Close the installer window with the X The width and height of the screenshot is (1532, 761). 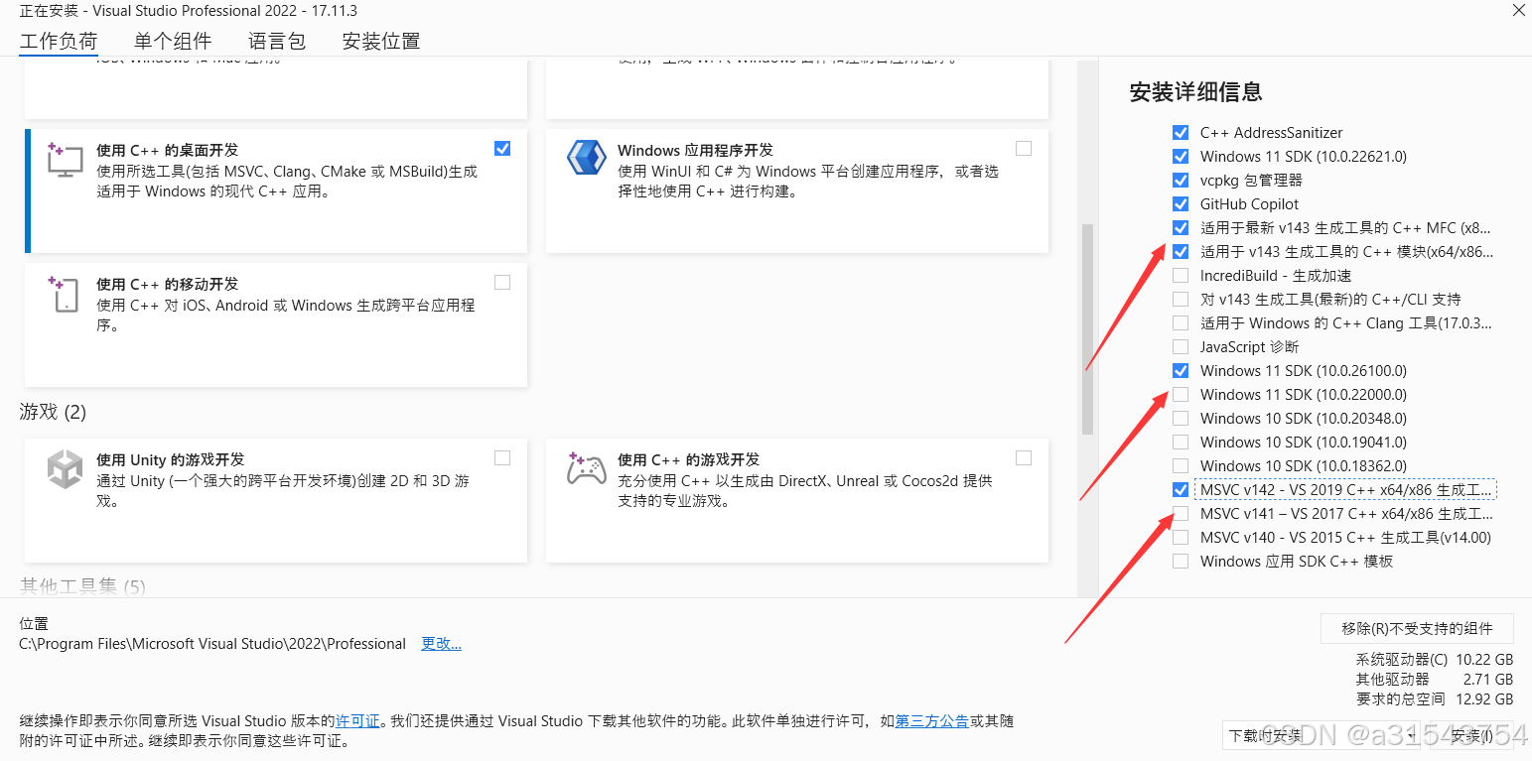pos(1518,11)
